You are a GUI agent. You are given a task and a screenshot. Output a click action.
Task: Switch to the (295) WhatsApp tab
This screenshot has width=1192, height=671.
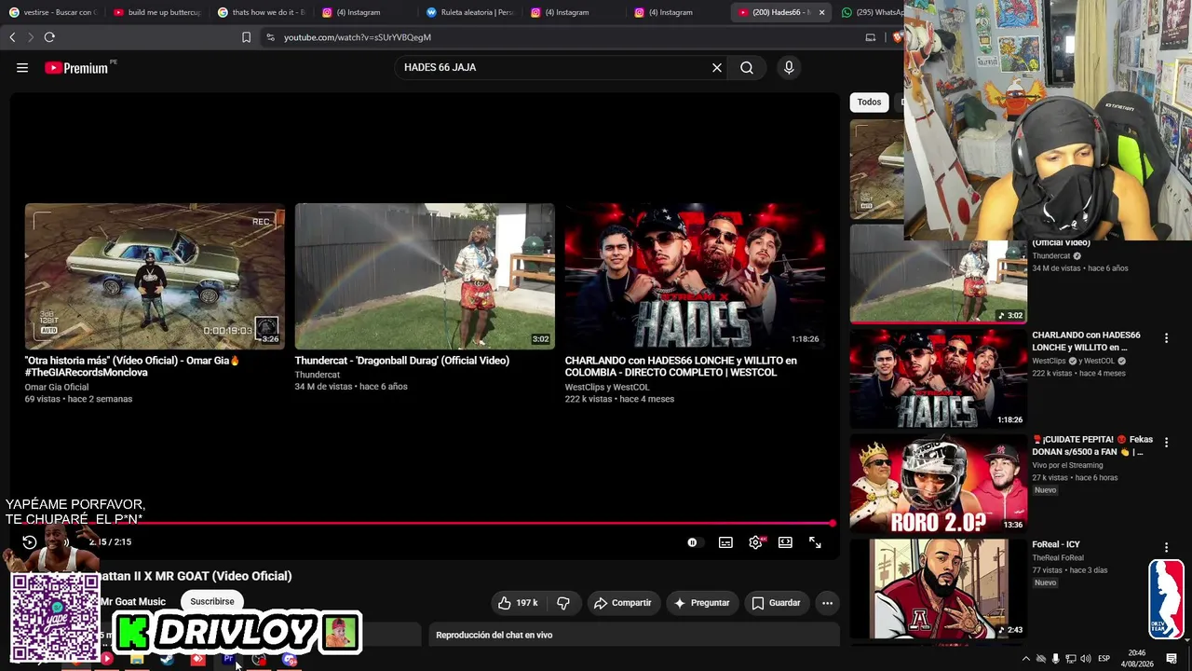(x=871, y=12)
